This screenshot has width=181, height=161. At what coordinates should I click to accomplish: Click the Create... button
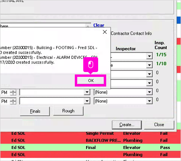point(127,125)
